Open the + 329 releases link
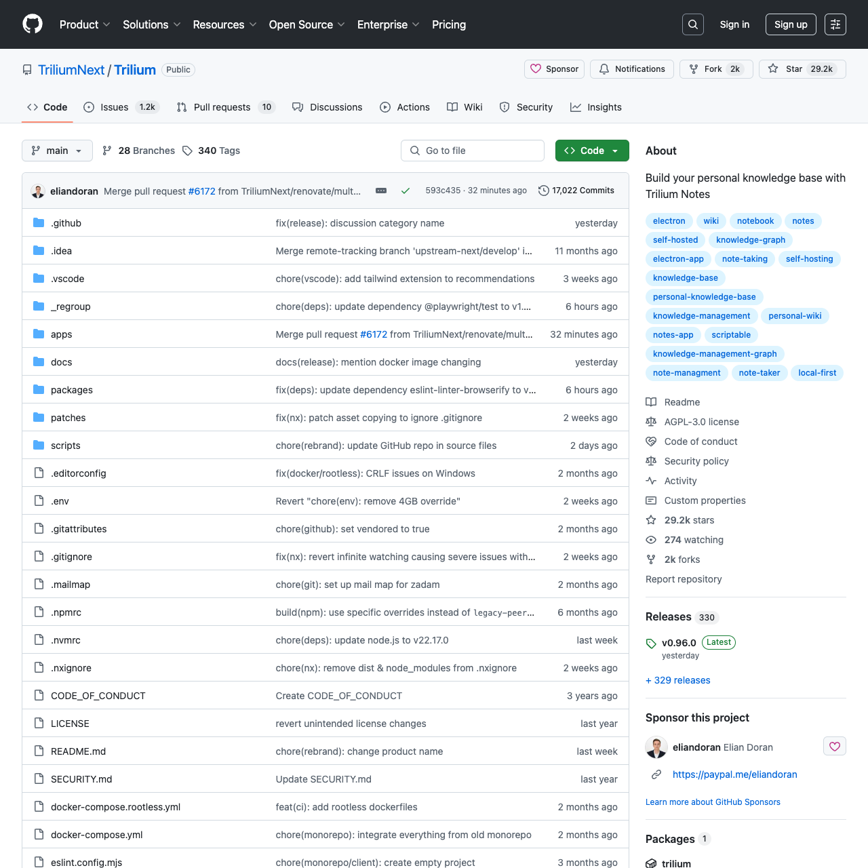 pyautogui.click(x=678, y=680)
